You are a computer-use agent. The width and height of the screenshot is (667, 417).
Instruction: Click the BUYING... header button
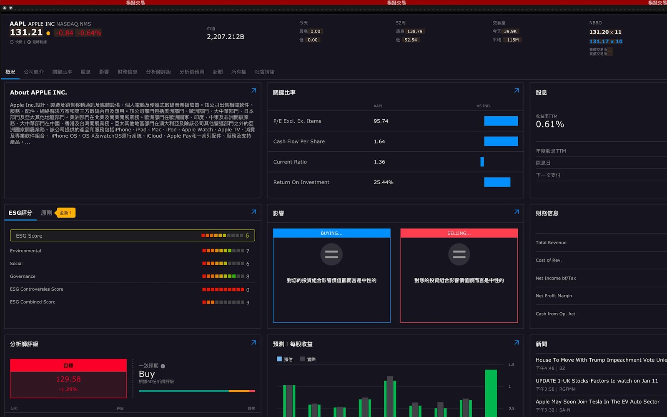coord(332,233)
